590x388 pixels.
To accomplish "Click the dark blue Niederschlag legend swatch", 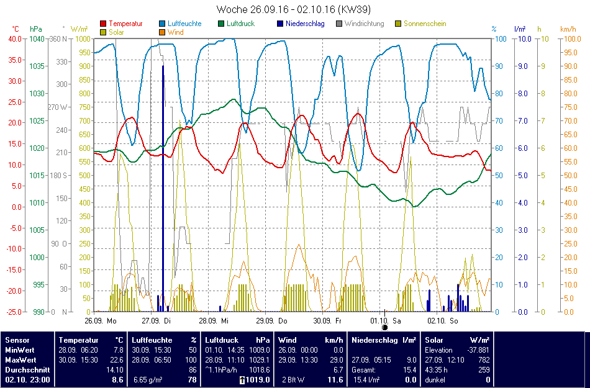I will [x=280, y=24].
